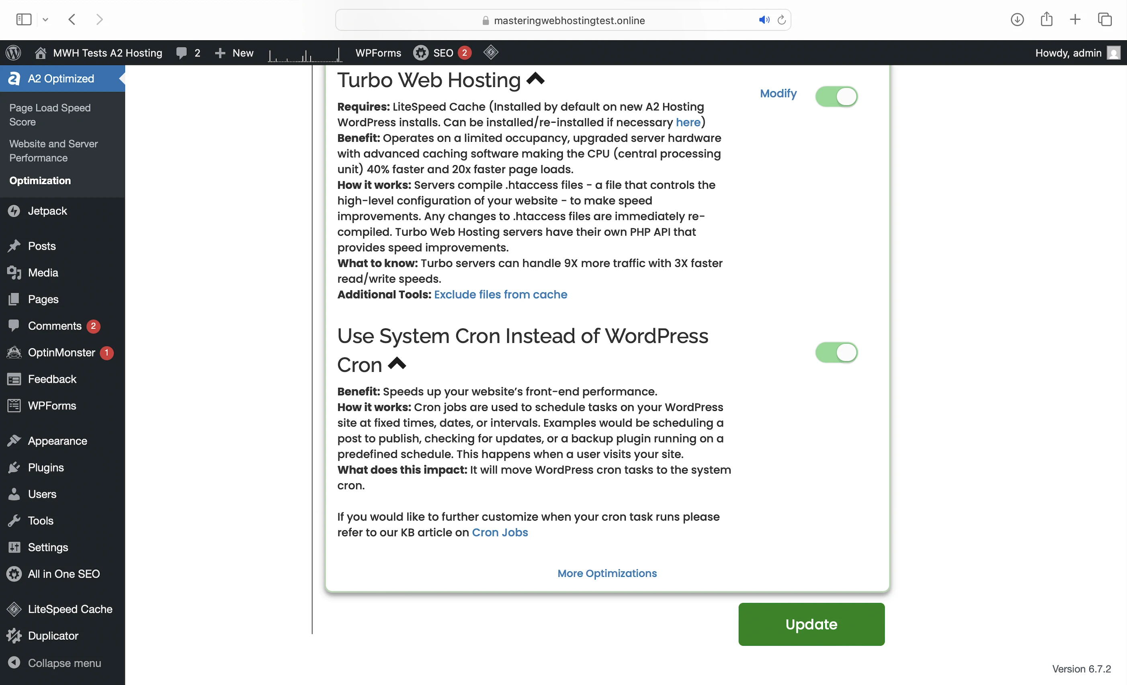This screenshot has height=685, width=1127.
Task: Click the WordPress logo in admin bar
Action: pyautogui.click(x=14, y=53)
